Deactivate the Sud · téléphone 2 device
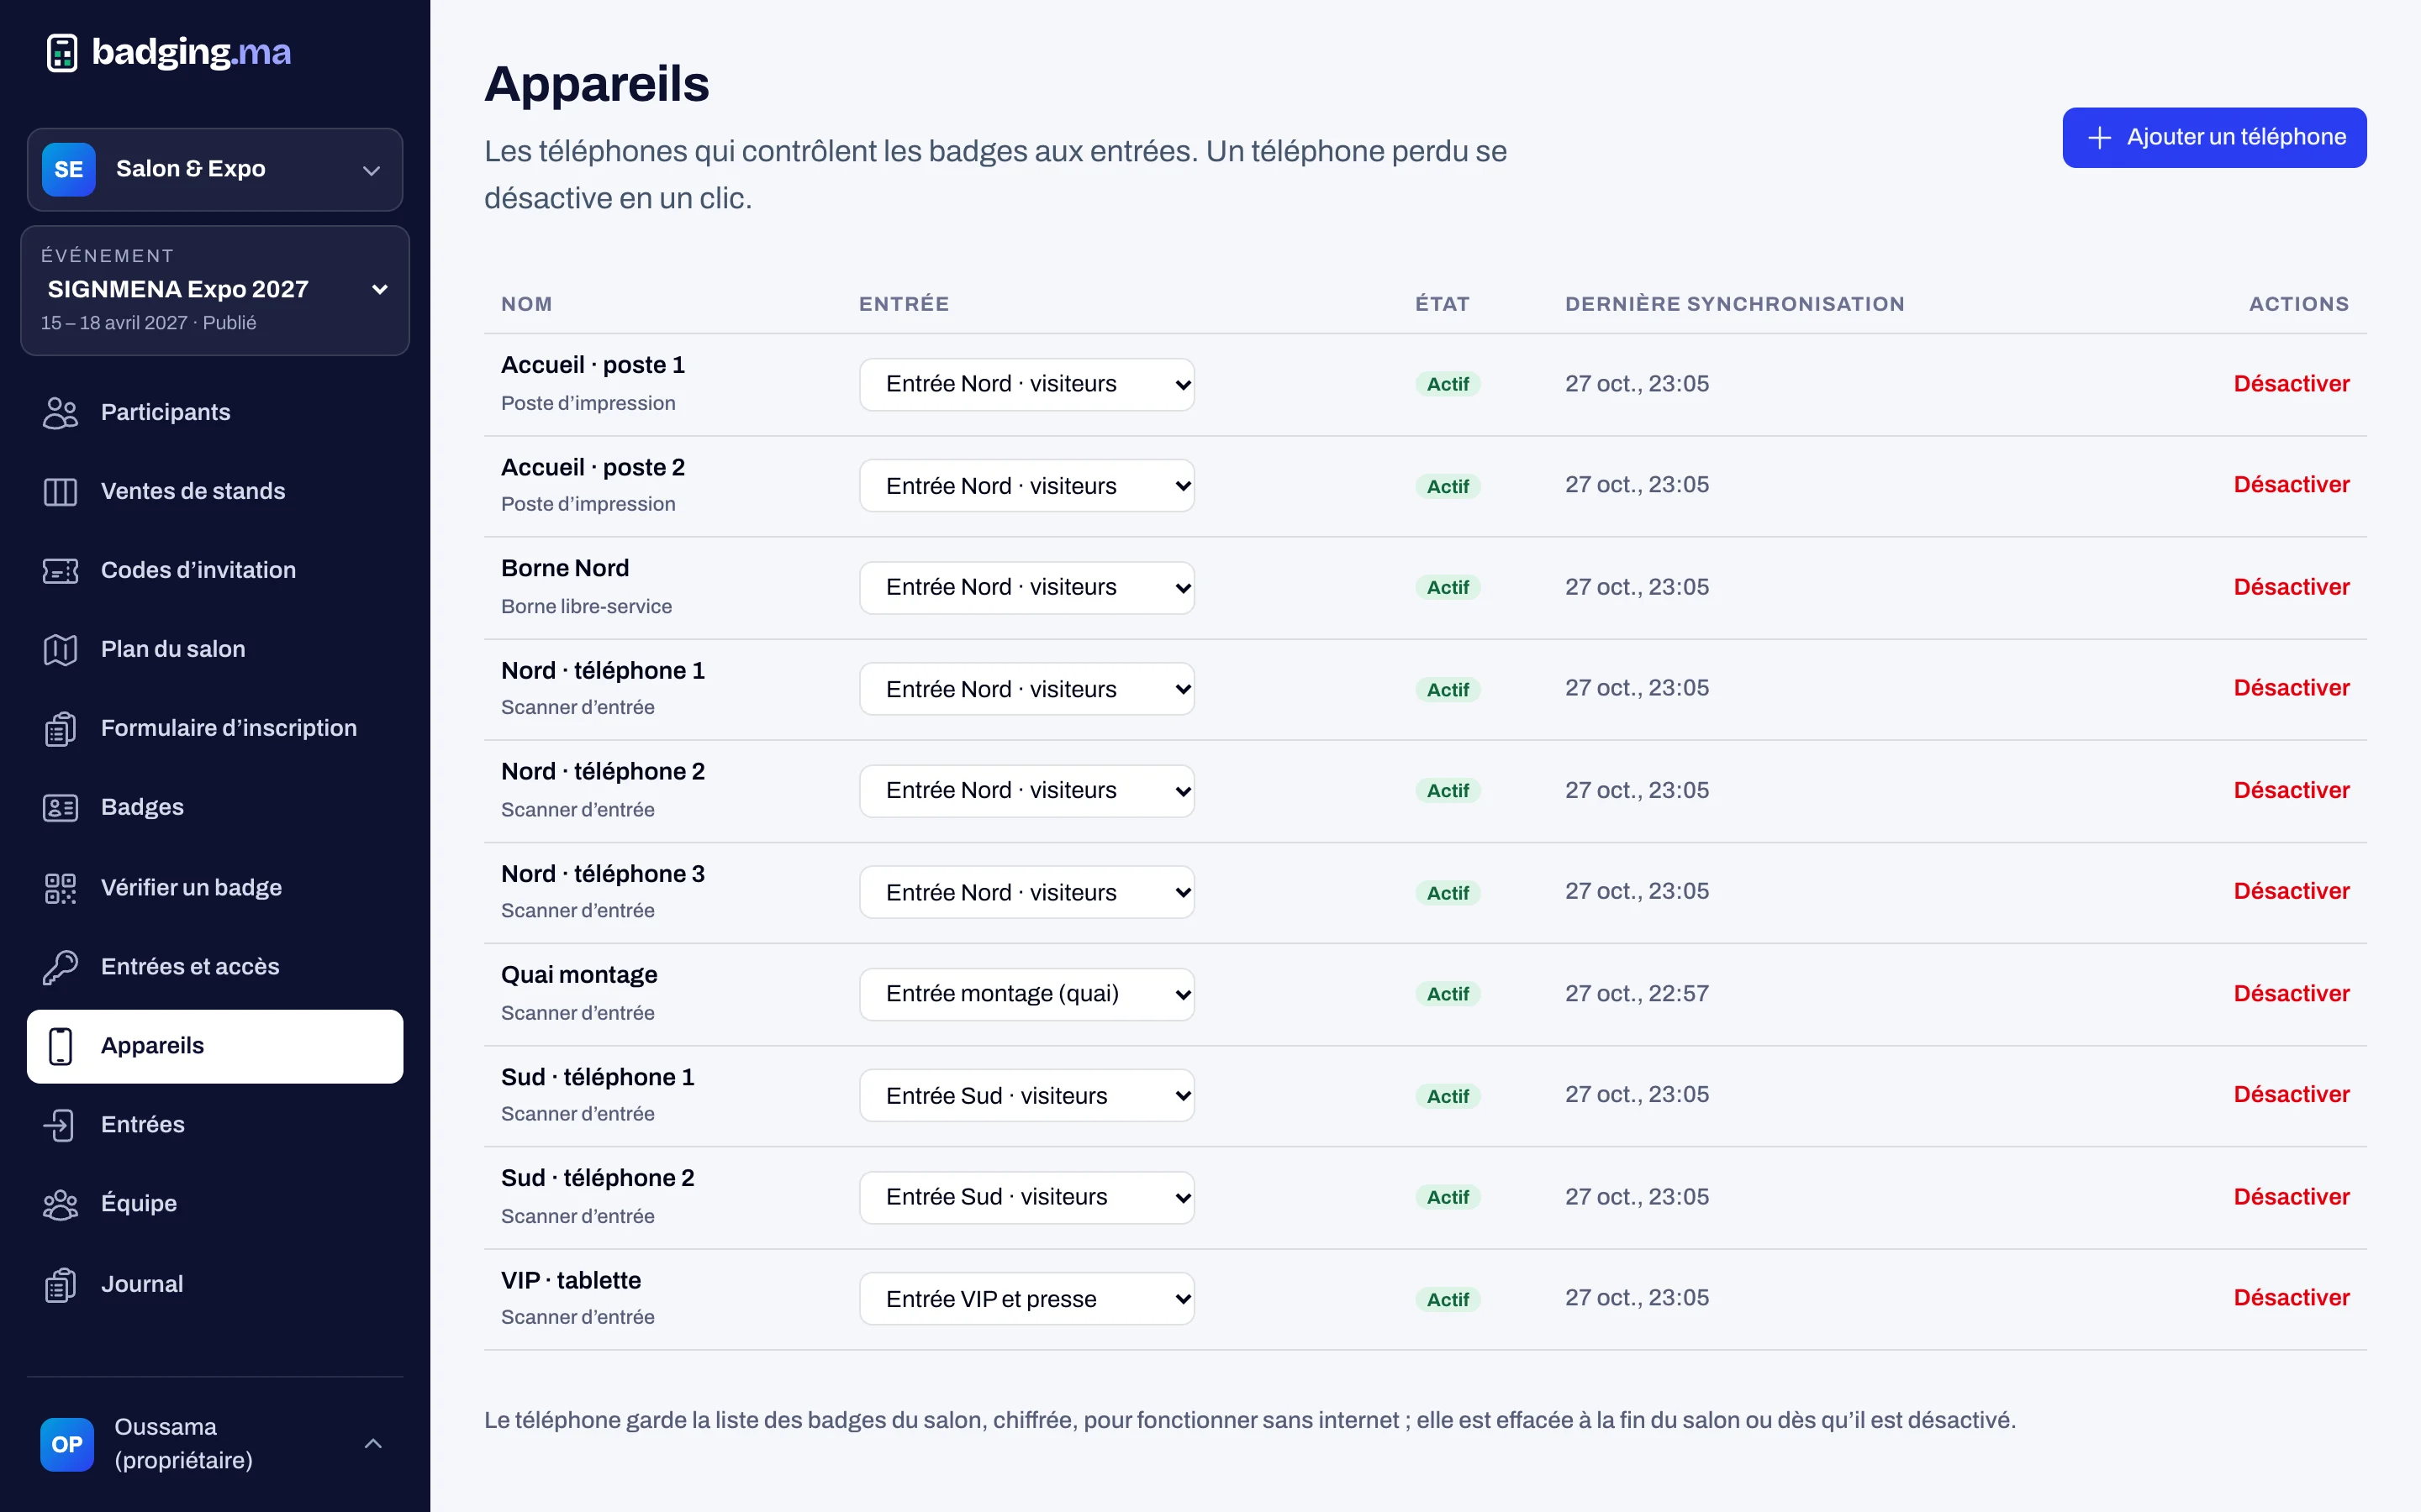The image size is (2421, 1512). coord(2291,1197)
